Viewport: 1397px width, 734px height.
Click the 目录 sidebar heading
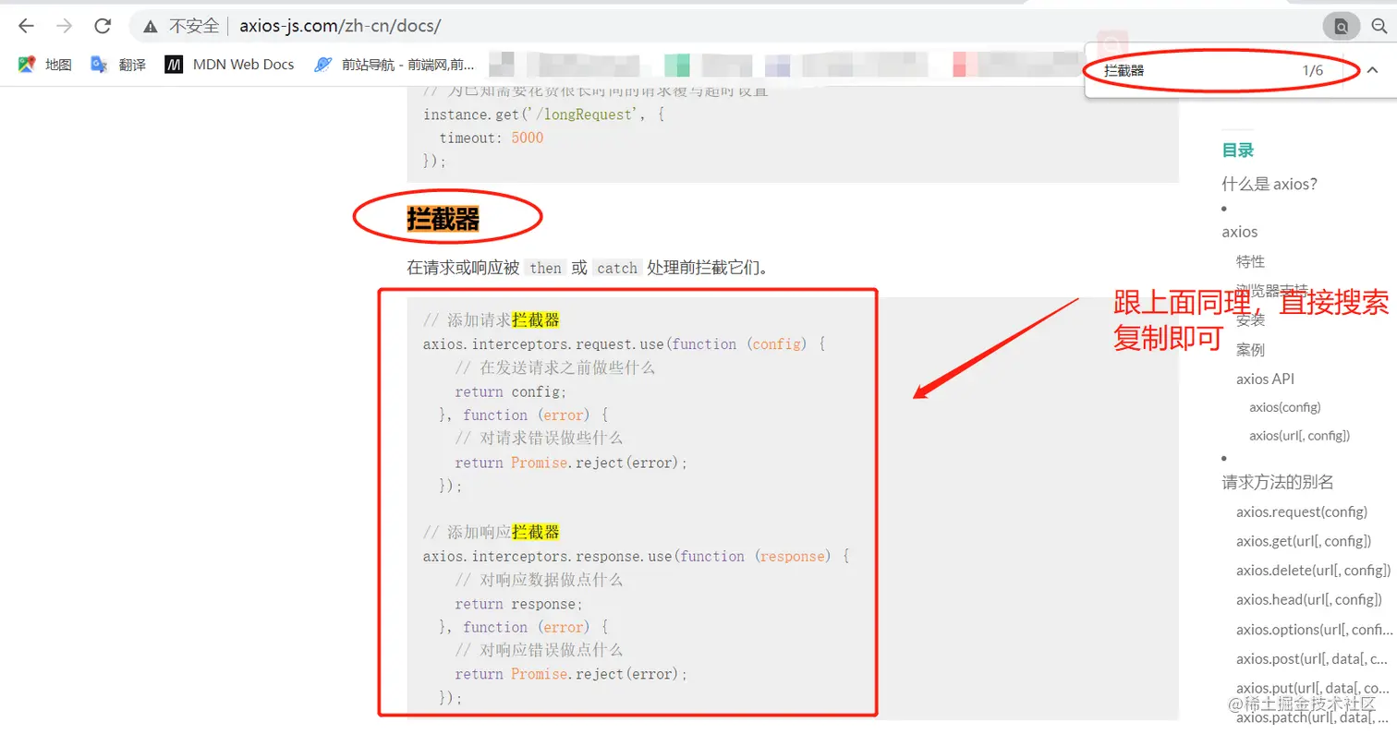tap(1237, 150)
